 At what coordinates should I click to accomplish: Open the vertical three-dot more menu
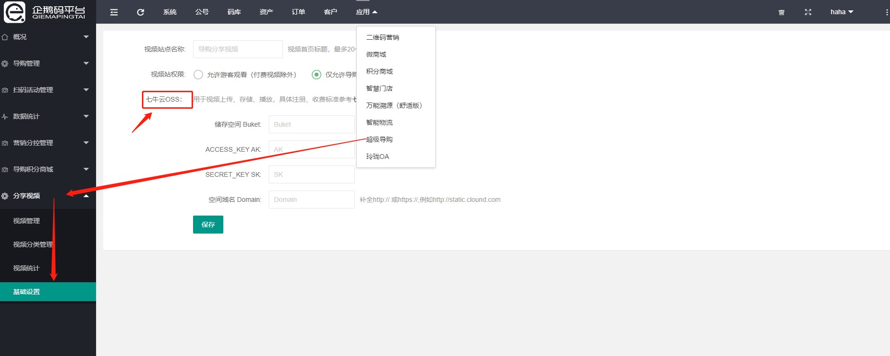click(x=887, y=12)
